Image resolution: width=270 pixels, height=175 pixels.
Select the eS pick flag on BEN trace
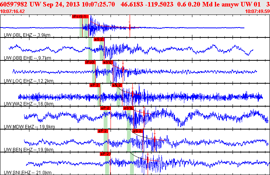coord(137,131)
